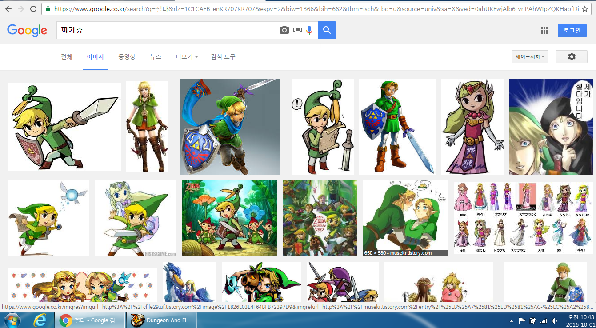The image size is (596, 328).
Task: Click the 로그인 sign-in button
Action: (572, 31)
